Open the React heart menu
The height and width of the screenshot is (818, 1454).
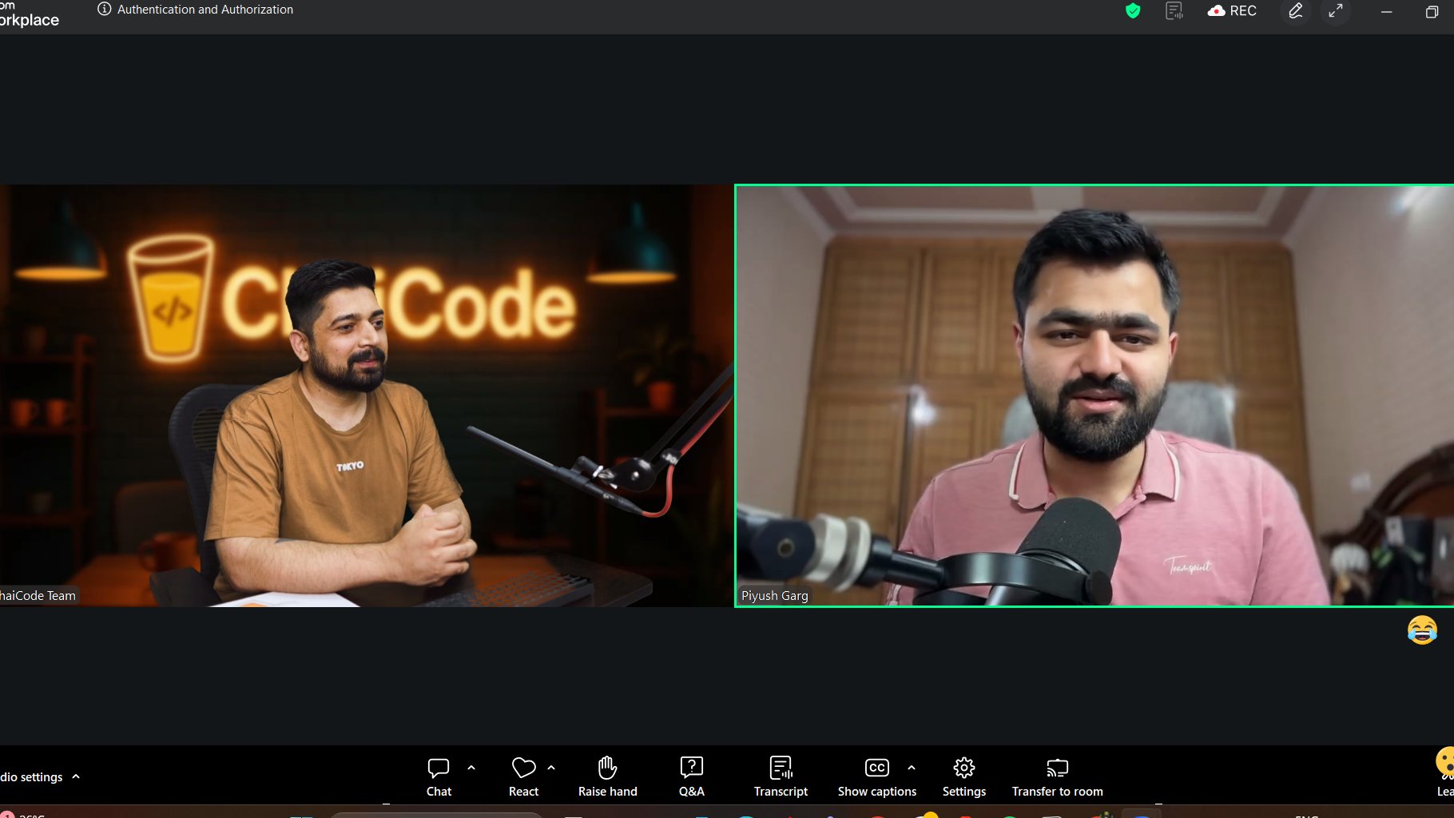[x=523, y=776]
